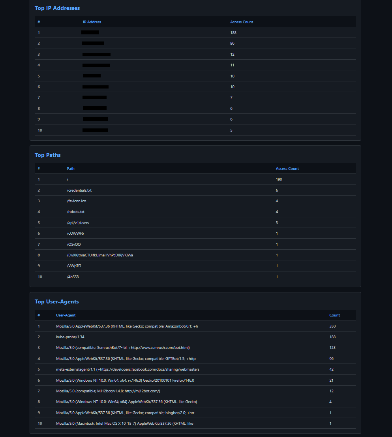
Task: Click the Top IP Addresses section heading
Action: click(x=57, y=8)
